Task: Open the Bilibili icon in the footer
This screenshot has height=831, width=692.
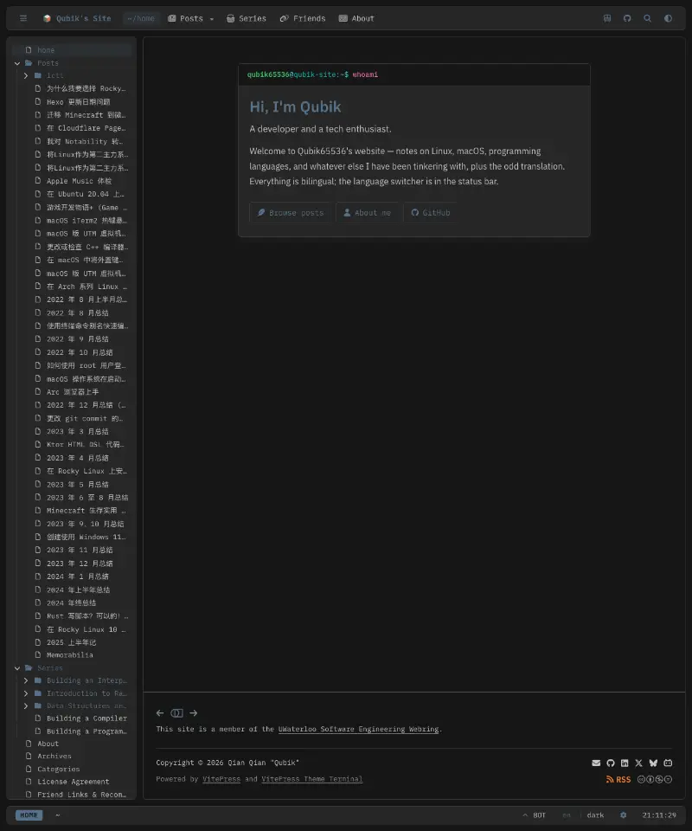Action: (x=668, y=763)
